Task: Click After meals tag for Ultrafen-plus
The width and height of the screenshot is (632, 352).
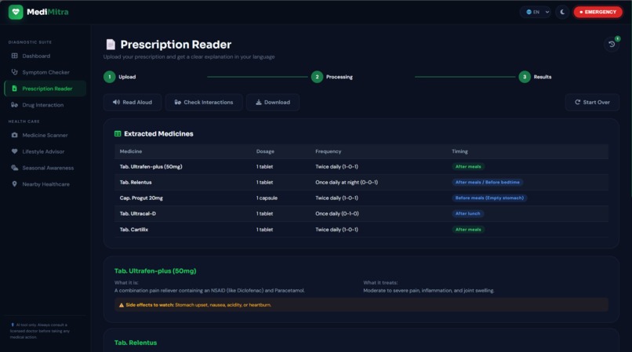Action: coord(468,166)
